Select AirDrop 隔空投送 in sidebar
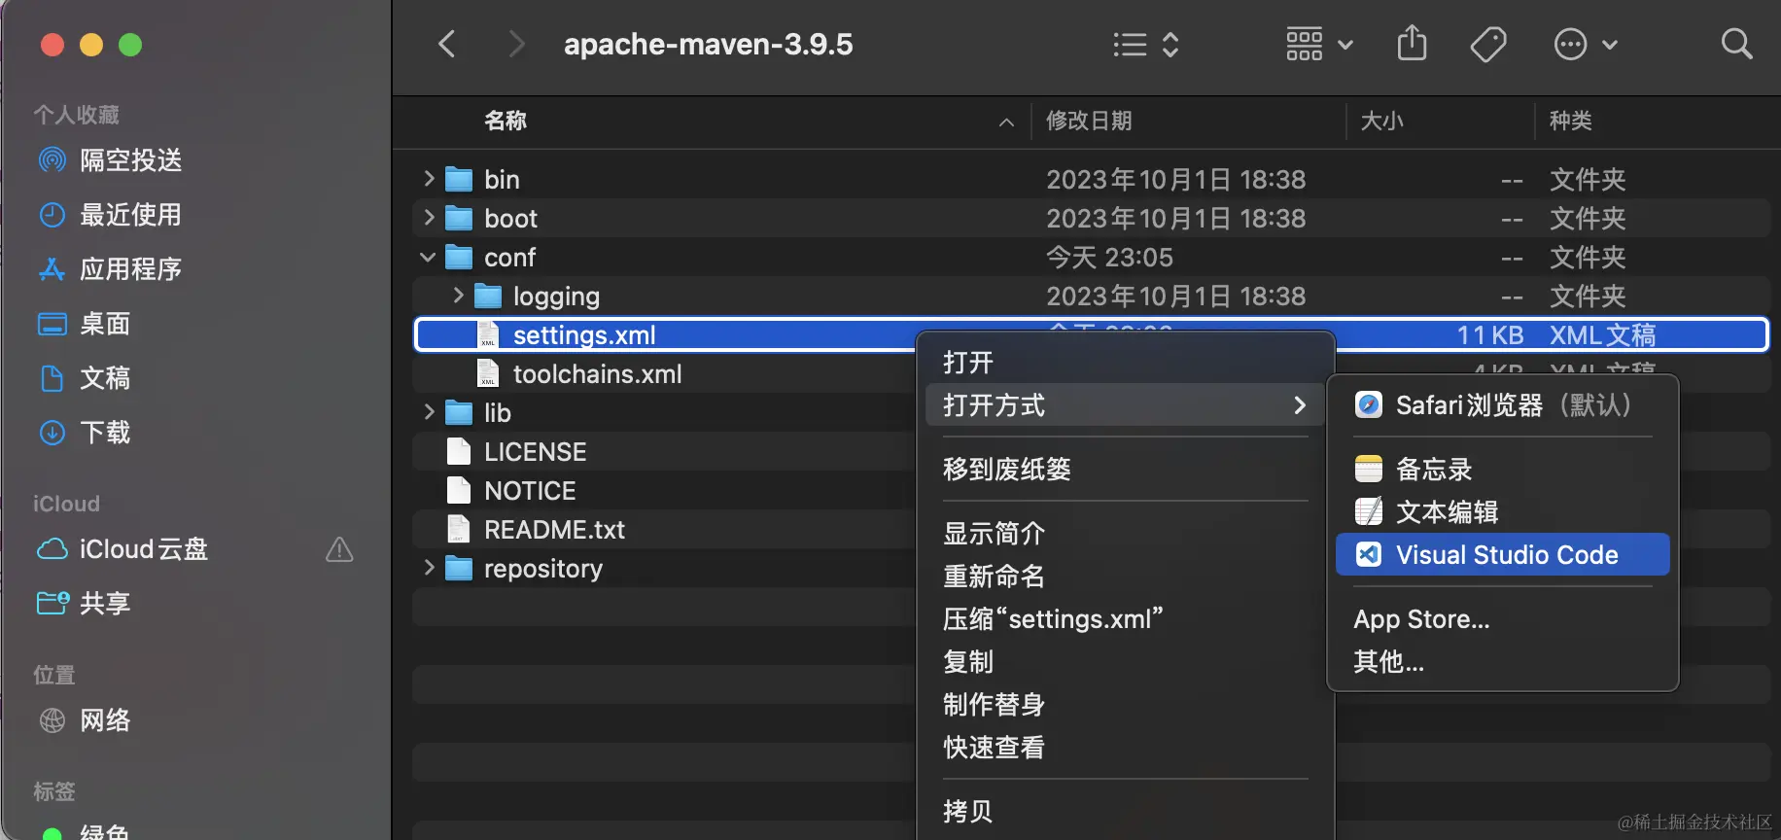Viewport: 1781px width, 840px height. (109, 160)
